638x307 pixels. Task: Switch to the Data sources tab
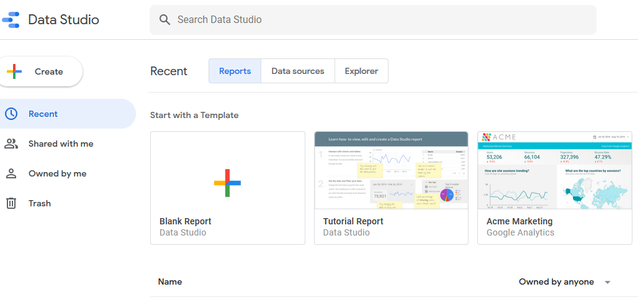(298, 71)
